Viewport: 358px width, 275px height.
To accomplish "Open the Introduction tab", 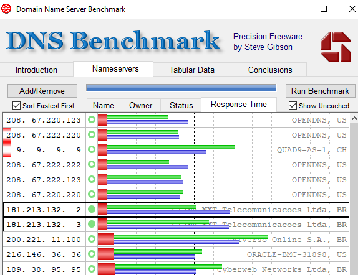I will coord(36,70).
